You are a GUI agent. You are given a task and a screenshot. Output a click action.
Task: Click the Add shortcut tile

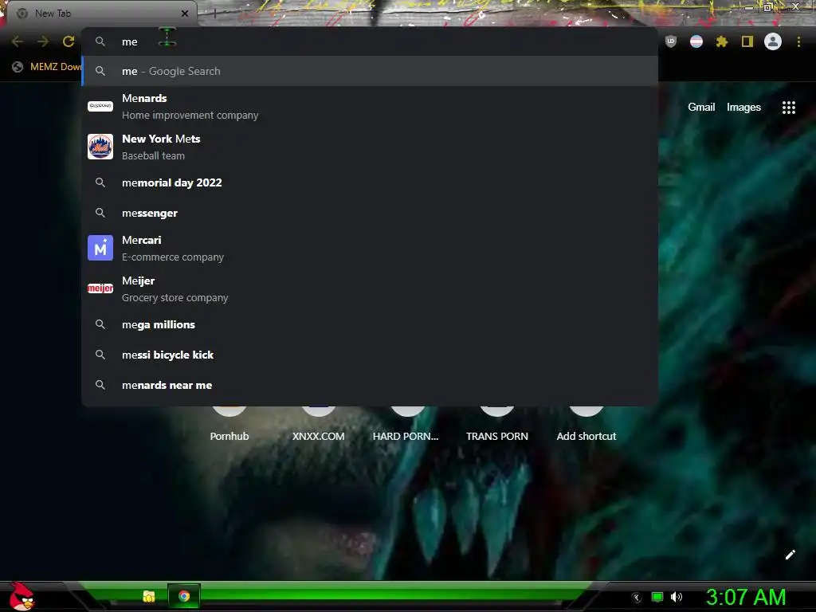(586, 426)
